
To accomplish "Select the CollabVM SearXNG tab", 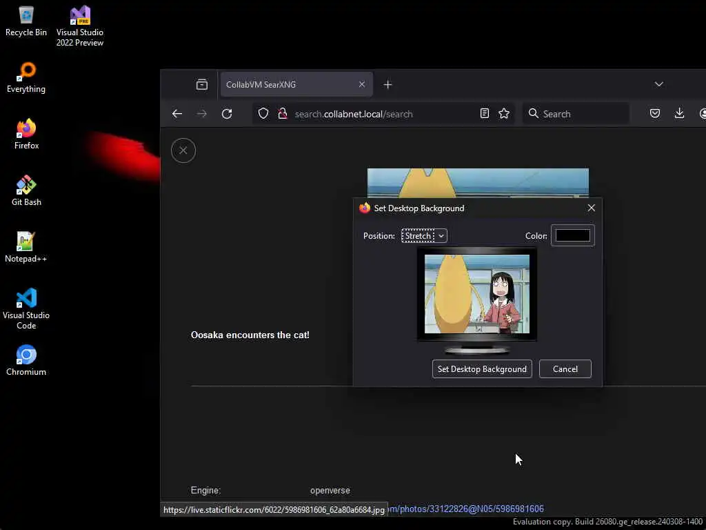I will click(x=296, y=84).
